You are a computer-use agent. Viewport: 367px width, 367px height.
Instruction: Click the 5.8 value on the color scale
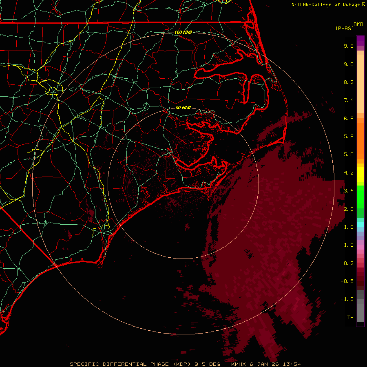[x=349, y=137]
